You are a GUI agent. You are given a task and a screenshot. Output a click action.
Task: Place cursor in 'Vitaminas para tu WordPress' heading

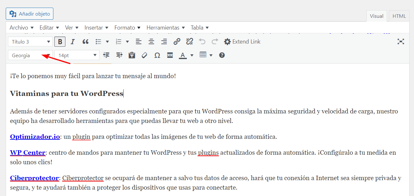[66, 93]
